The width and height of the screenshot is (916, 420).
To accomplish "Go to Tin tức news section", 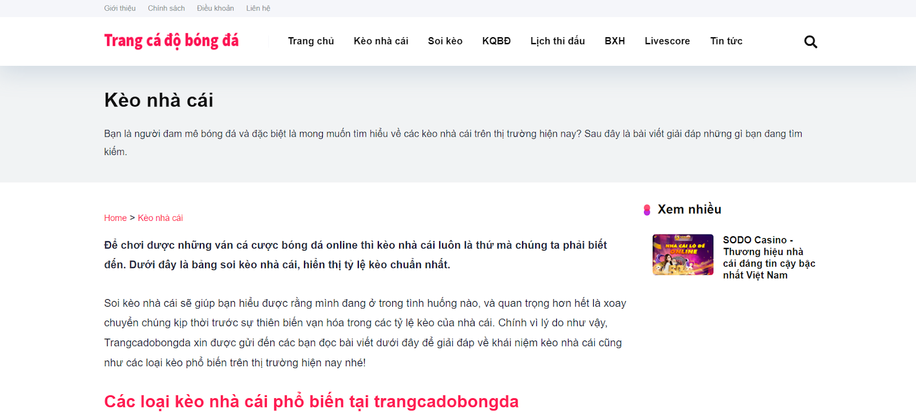I will [726, 41].
